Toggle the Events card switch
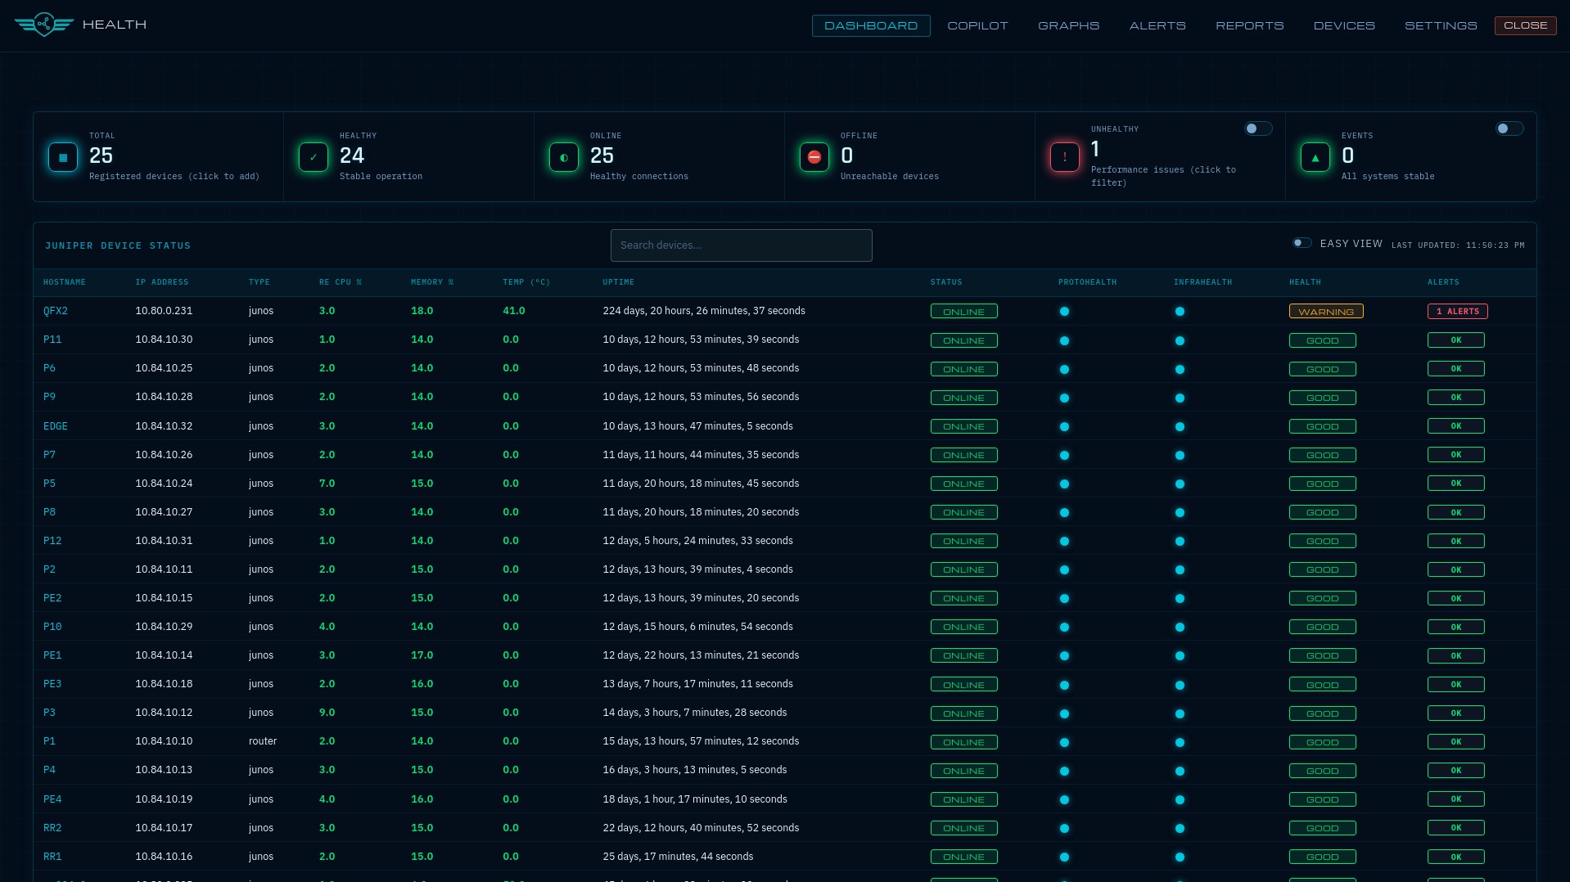The height and width of the screenshot is (882, 1570). pos(1509,128)
